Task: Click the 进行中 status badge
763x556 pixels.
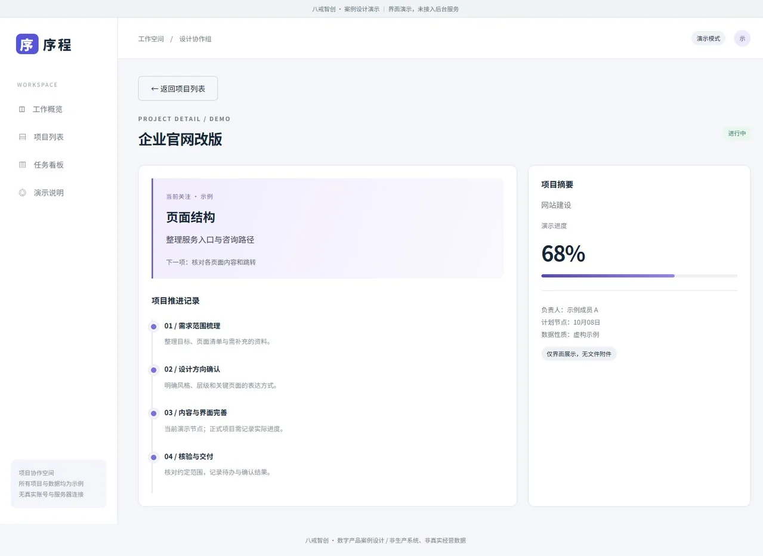Action: click(737, 133)
